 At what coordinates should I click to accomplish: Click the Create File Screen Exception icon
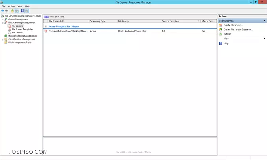(220, 30)
